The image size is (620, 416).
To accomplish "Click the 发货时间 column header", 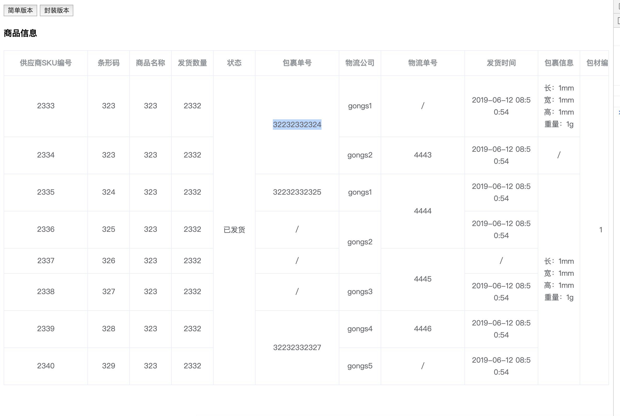I will coord(501,63).
